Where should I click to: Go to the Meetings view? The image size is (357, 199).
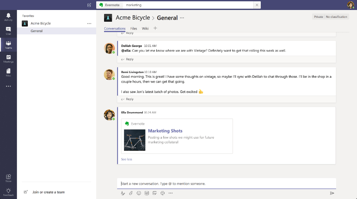[x=8, y=58]
